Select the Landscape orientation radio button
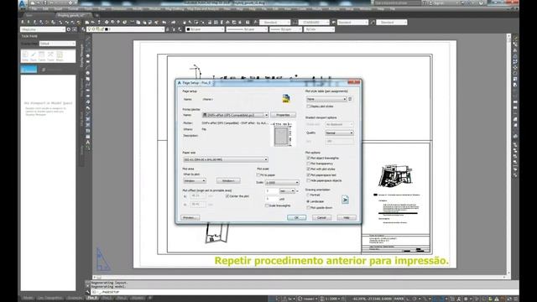This screenshot has height=302, width=537. (308, 201)
